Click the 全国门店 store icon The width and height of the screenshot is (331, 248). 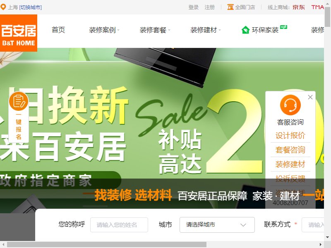coord(230,7)
